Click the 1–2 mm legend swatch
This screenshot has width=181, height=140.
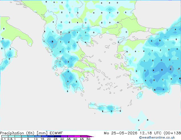(18, 136)
